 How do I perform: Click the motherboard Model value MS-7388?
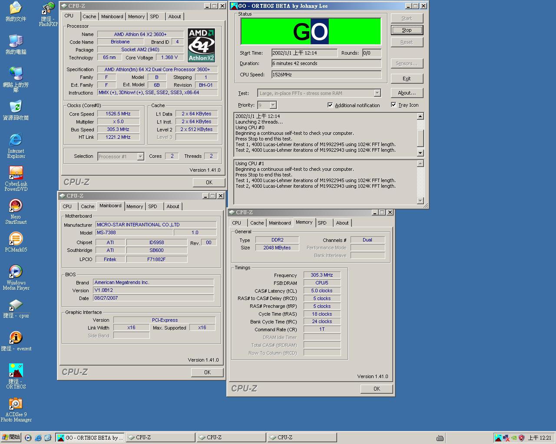(x=133, y=232)
